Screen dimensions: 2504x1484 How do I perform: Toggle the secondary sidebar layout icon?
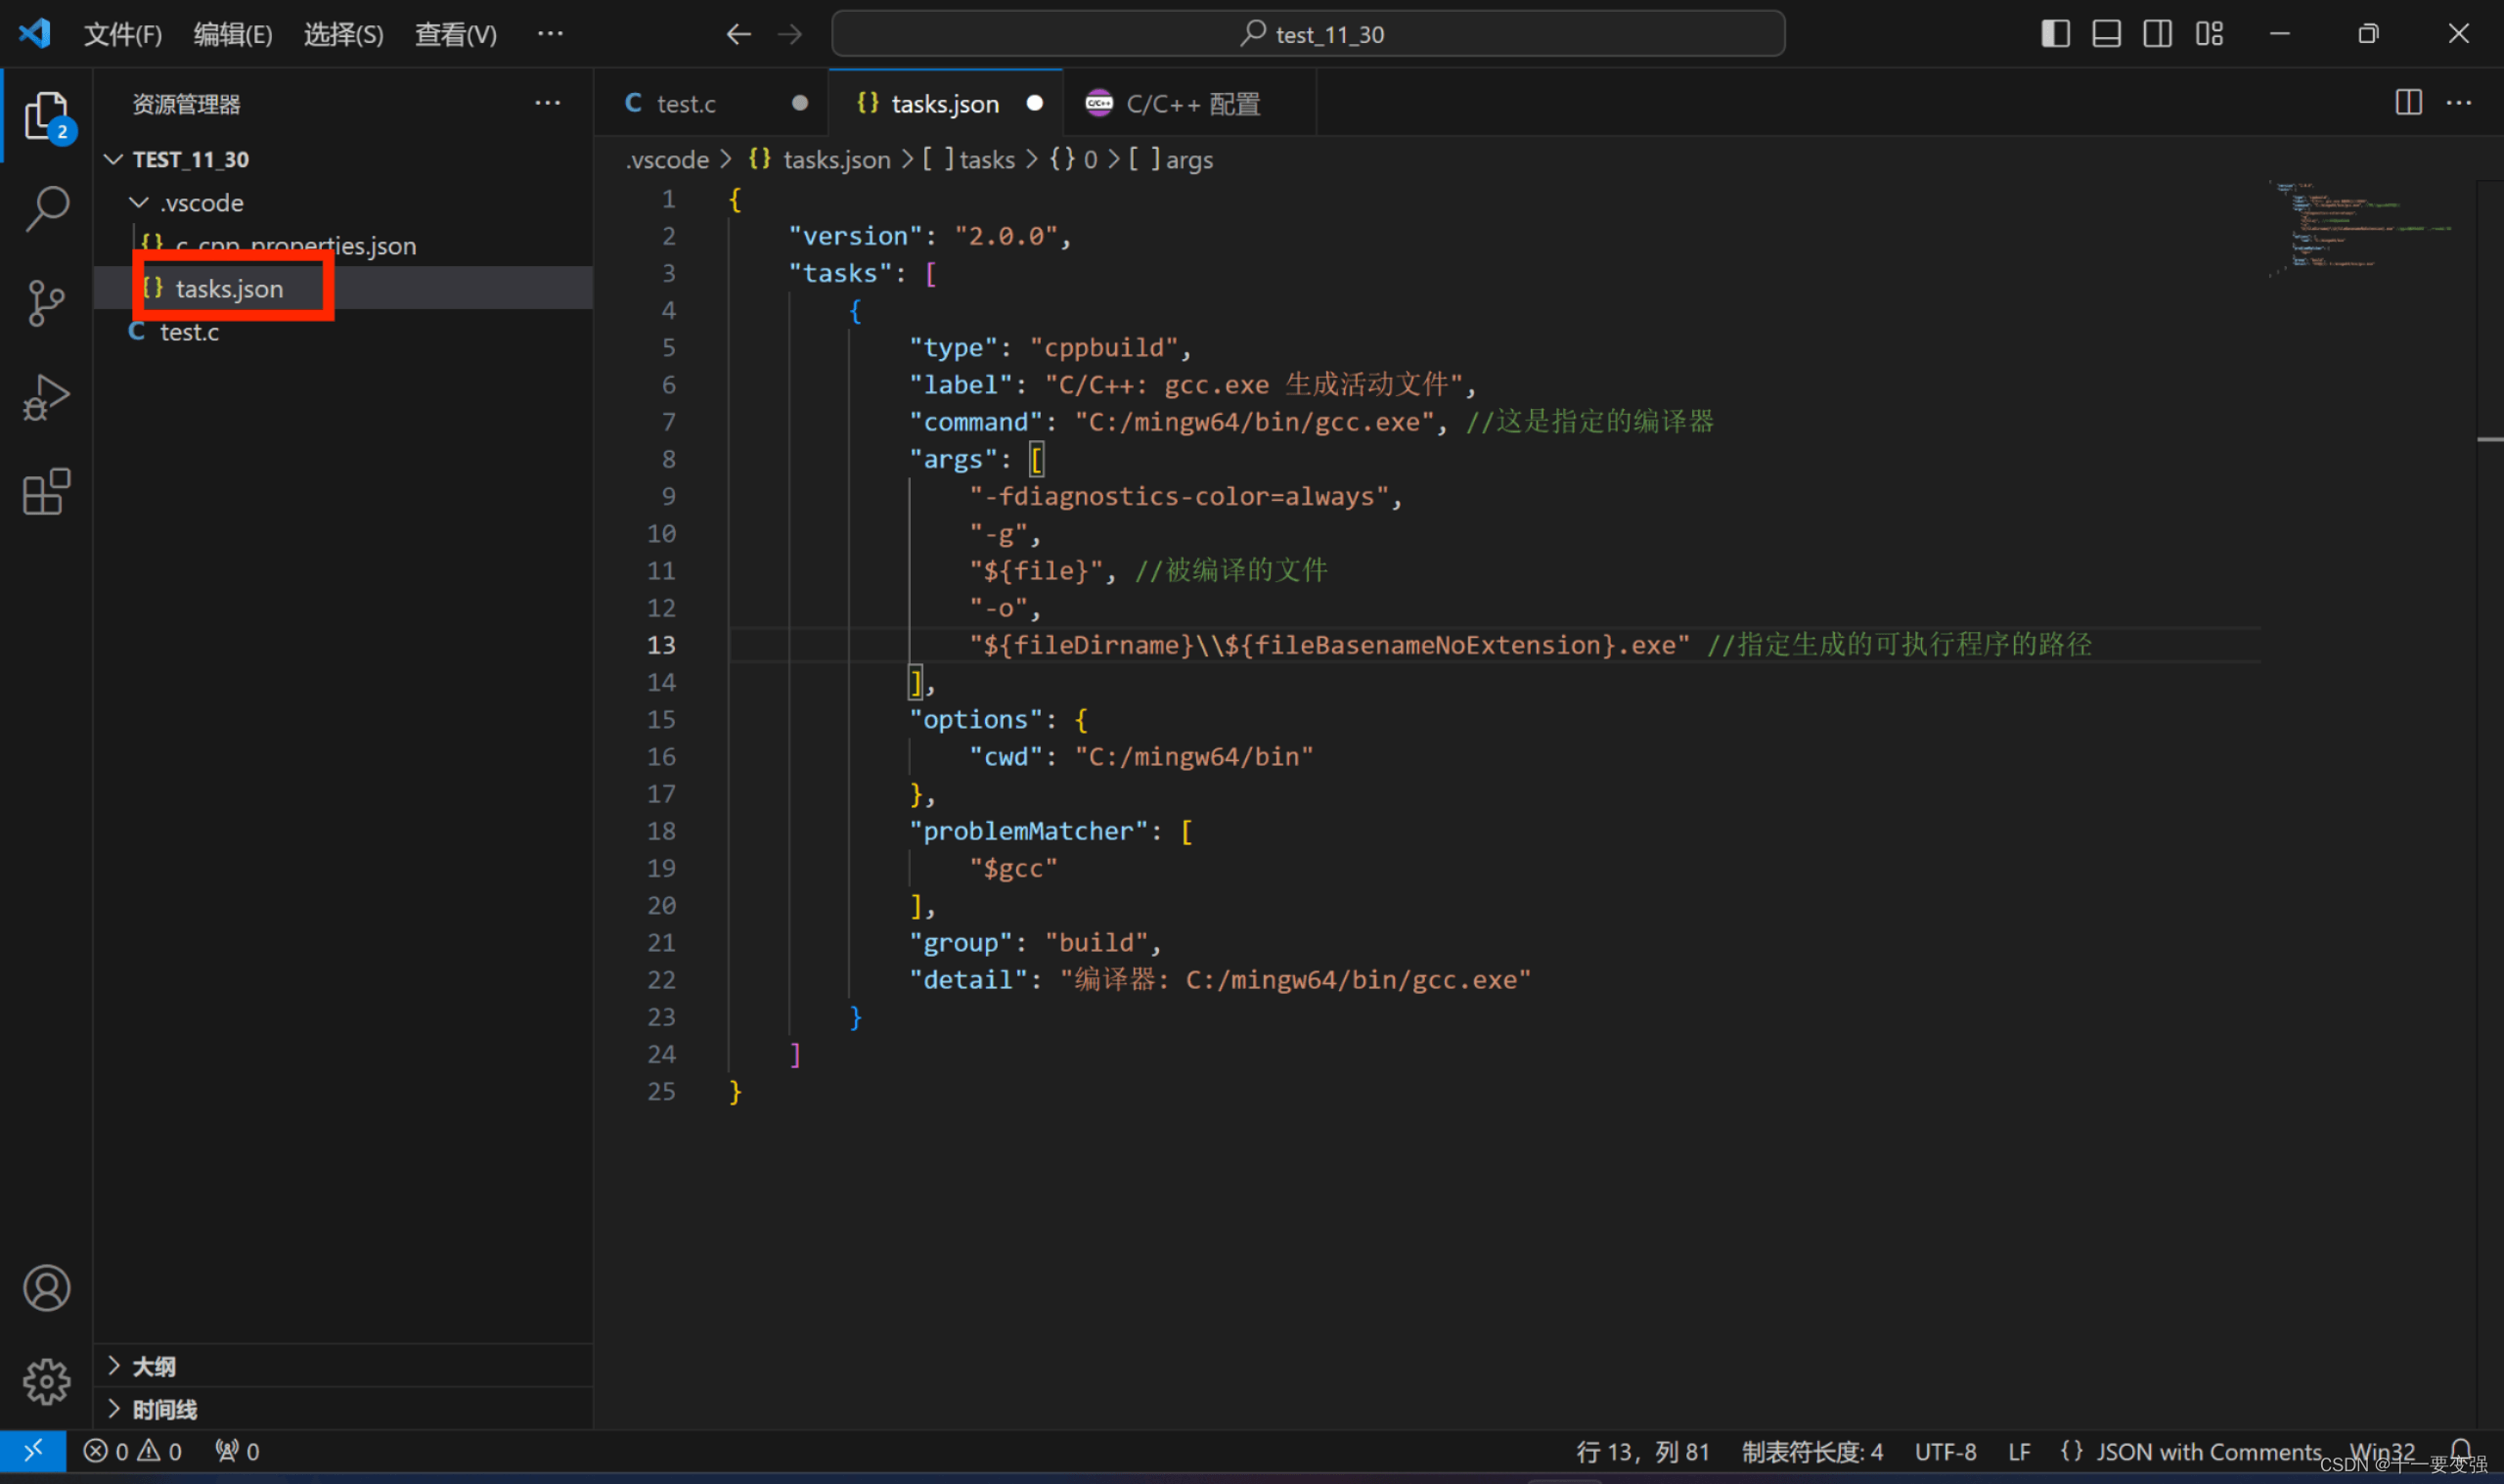click(2157, 33)
